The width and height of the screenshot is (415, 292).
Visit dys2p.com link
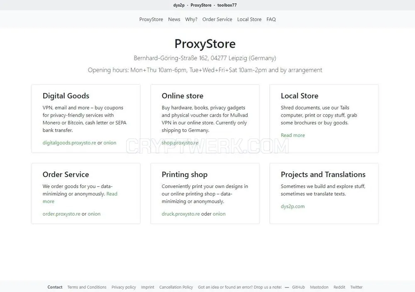pos(293,206)
